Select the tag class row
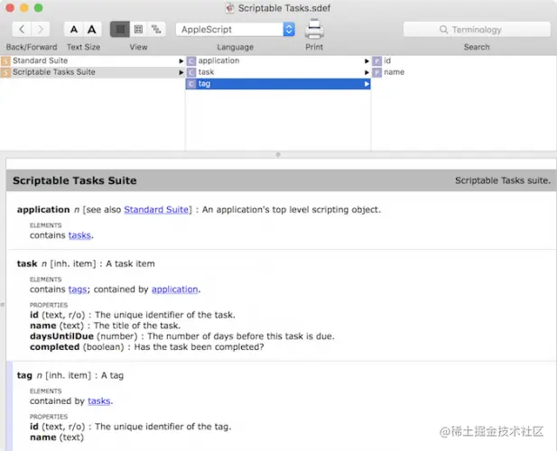Viewport: 557px width, 451px height. [x=278, y=84]
